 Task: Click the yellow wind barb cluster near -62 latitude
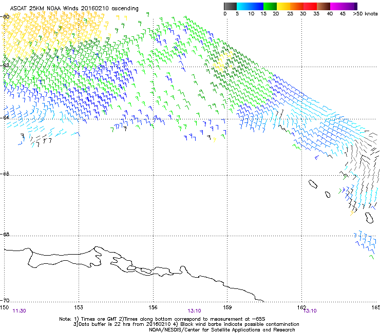click(x=222, y=62)
